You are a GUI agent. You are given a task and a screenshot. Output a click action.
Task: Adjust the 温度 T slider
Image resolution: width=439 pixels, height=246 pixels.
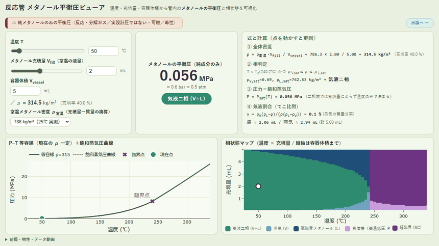(47, 51)
